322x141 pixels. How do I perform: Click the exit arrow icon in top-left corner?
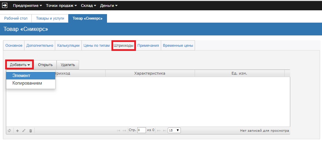(x=5, y=6)
